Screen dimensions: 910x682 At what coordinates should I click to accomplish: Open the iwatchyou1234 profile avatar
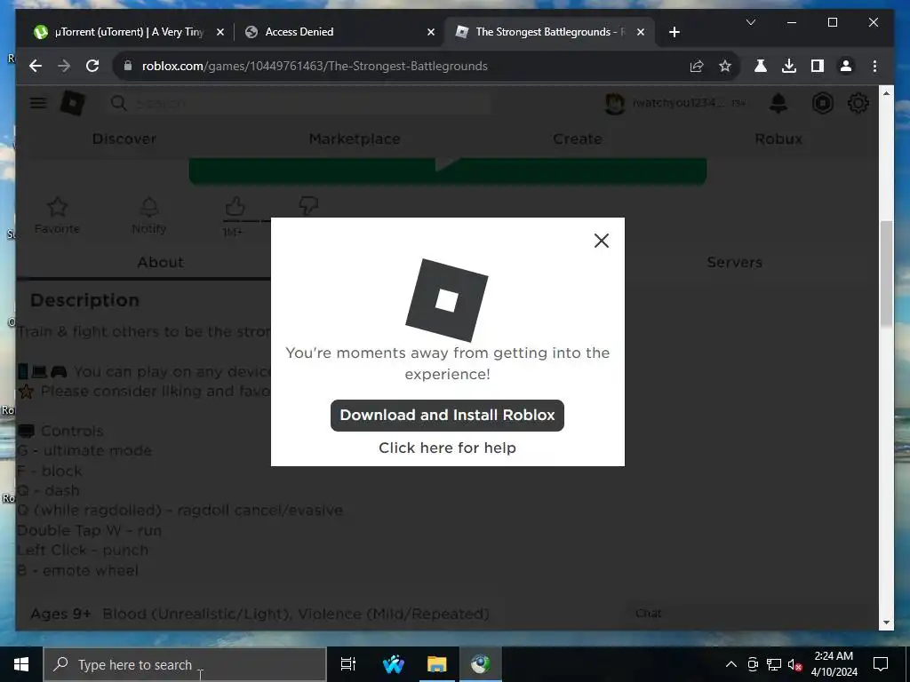click(x=615, y=104)
